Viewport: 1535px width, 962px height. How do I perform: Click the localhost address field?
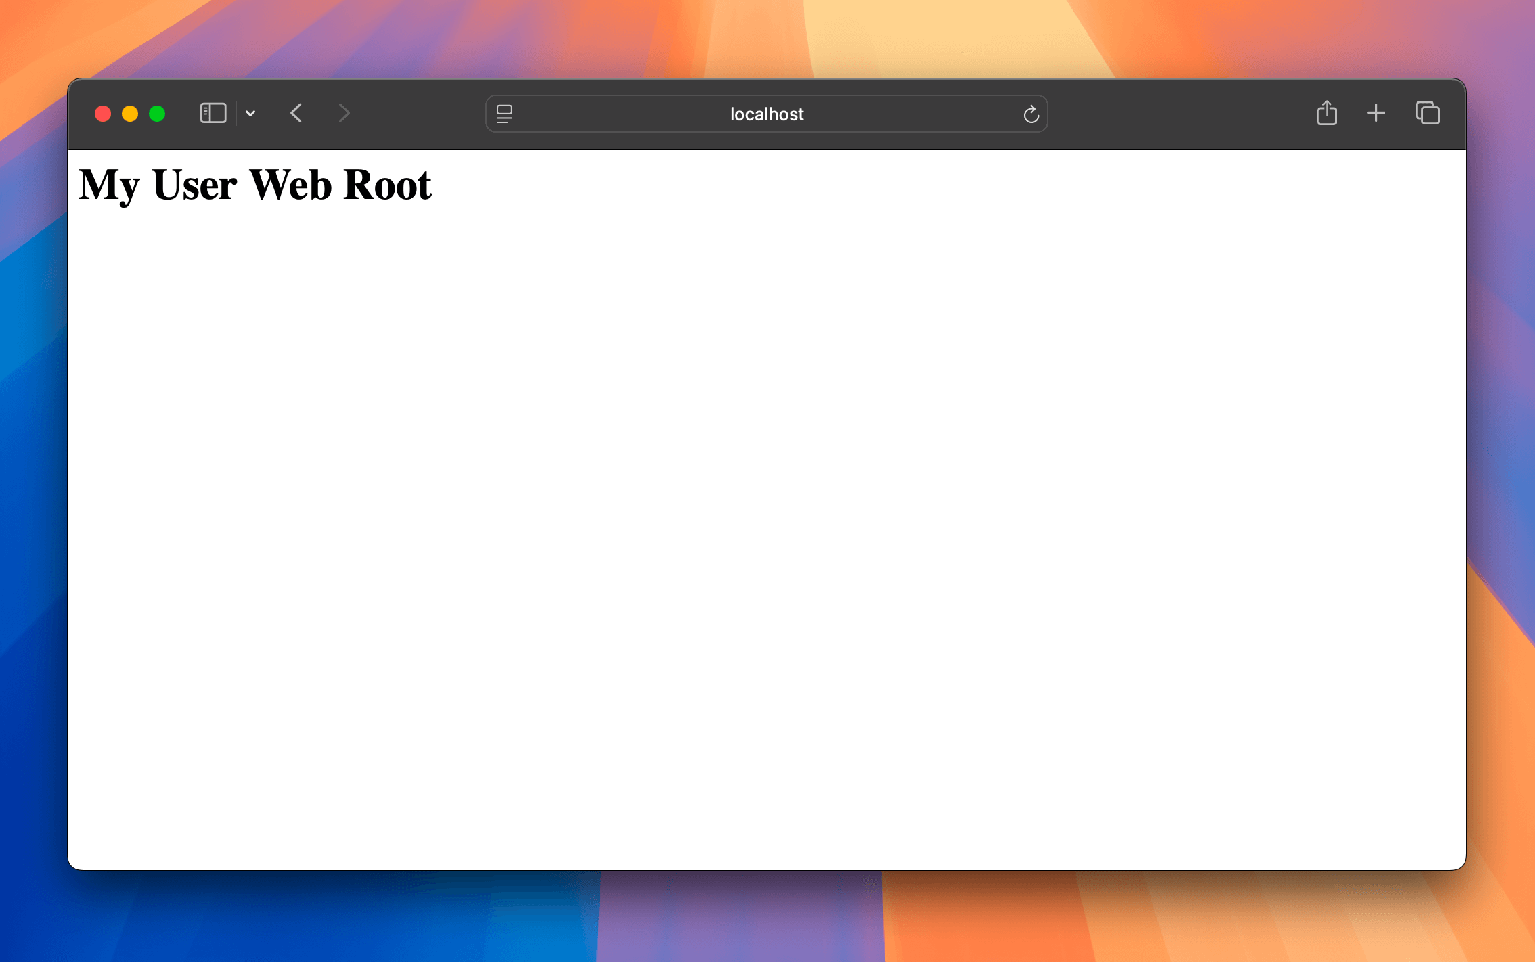[766, 114]
